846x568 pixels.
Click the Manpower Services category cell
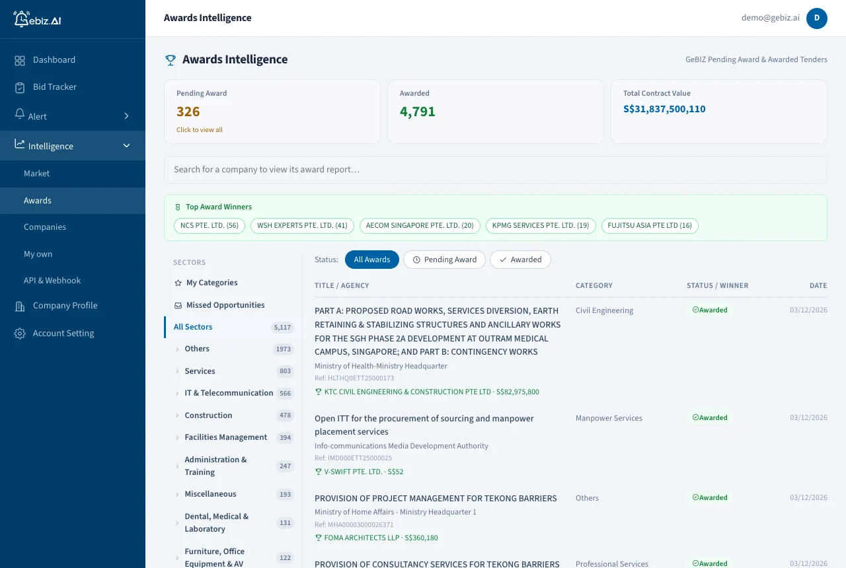tap(609, 418)
